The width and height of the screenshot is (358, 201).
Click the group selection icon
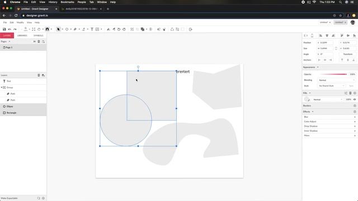(132, 29)
